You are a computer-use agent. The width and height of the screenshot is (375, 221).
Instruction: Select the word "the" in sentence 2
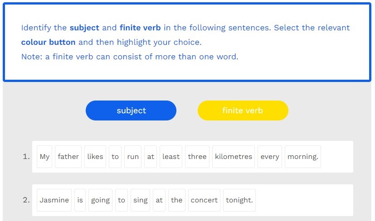(177, 200)
